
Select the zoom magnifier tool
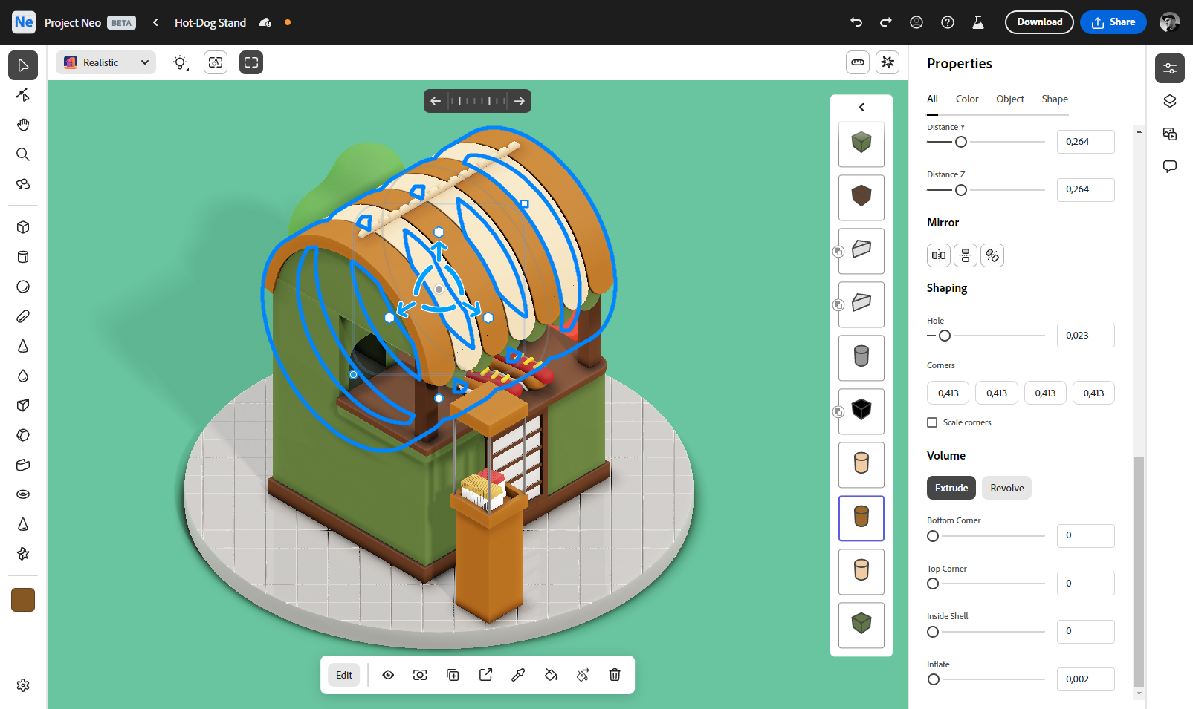pyautogui.click(x=23, y=154)
